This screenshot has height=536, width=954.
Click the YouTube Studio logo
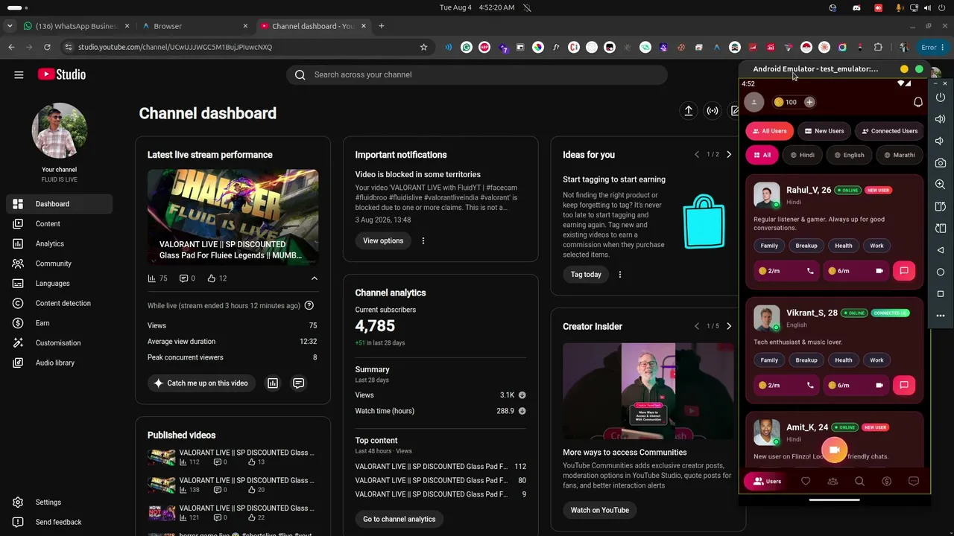click(62, 74)
